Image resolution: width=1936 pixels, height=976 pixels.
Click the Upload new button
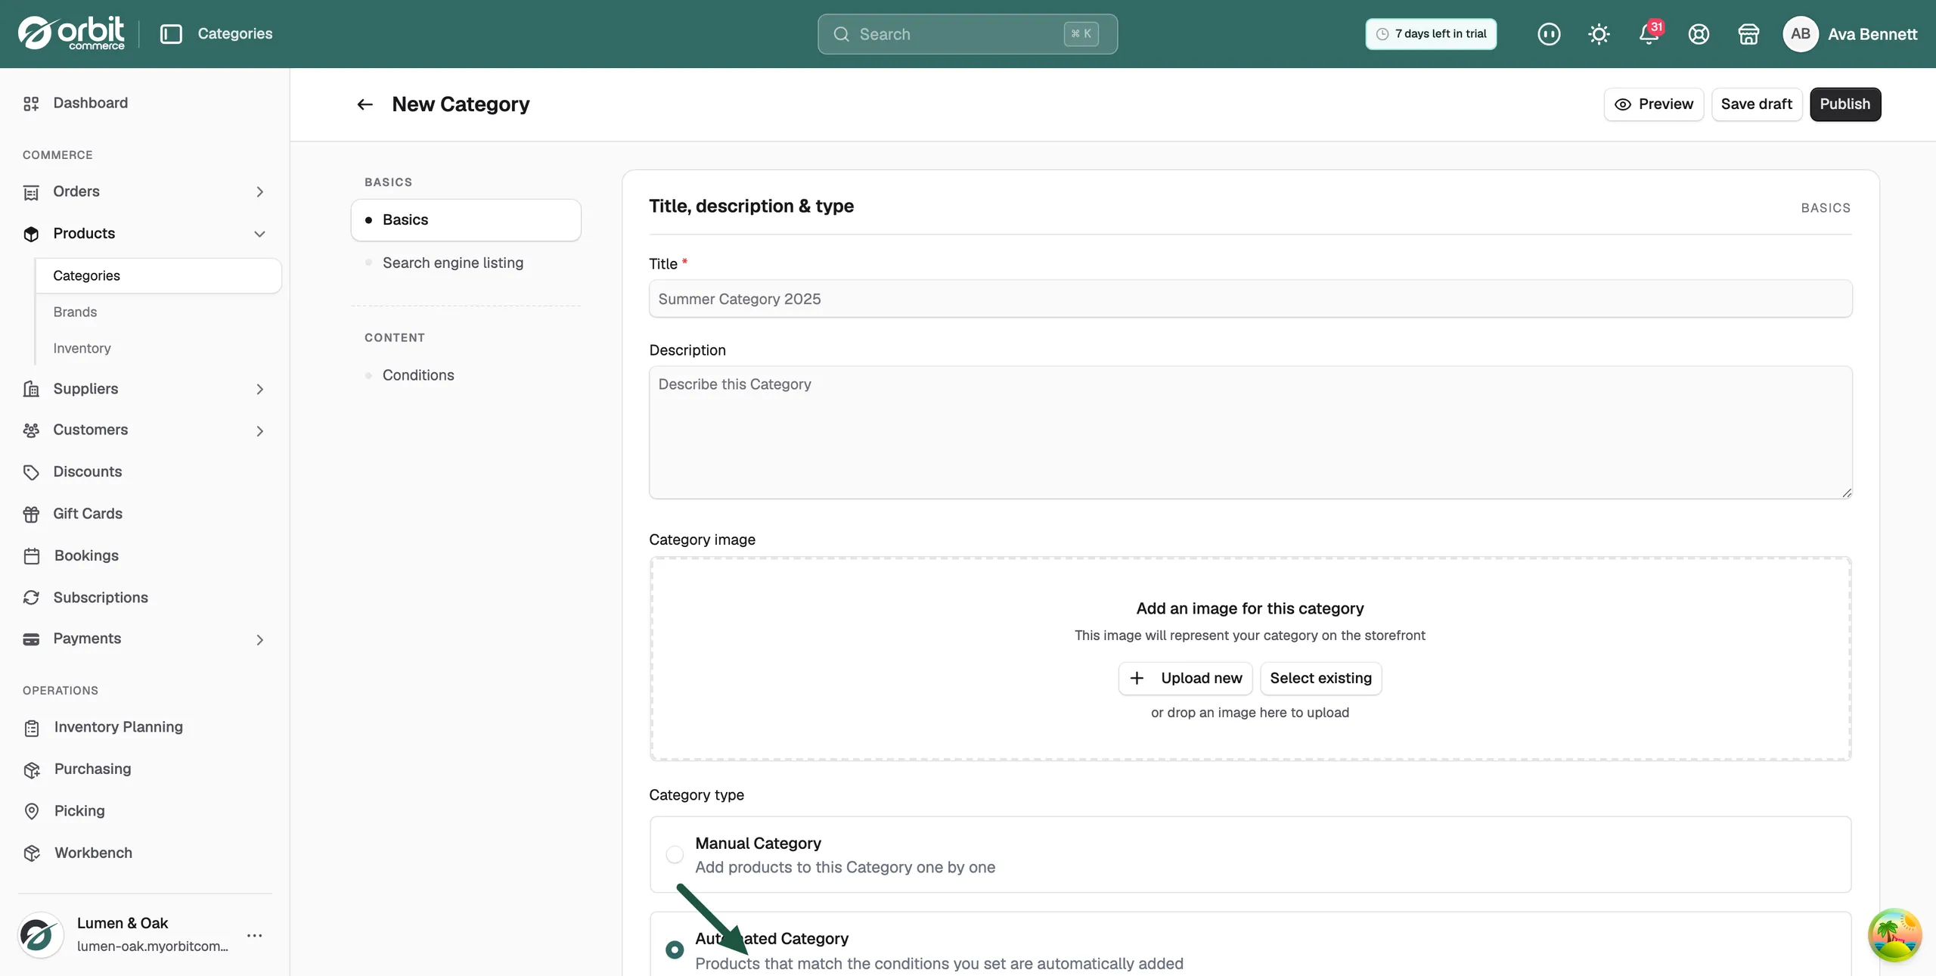(1185, 679)
